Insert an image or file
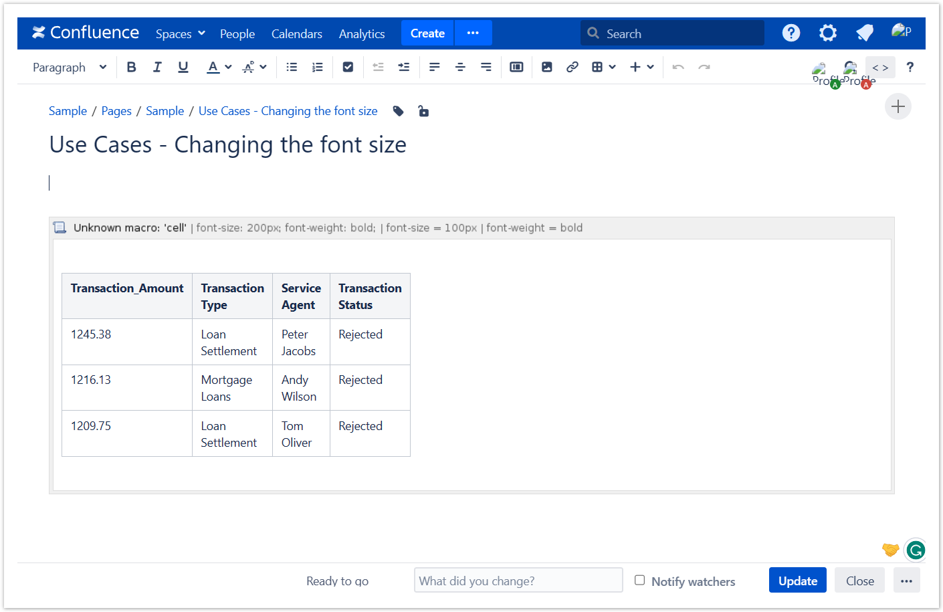 546,67
